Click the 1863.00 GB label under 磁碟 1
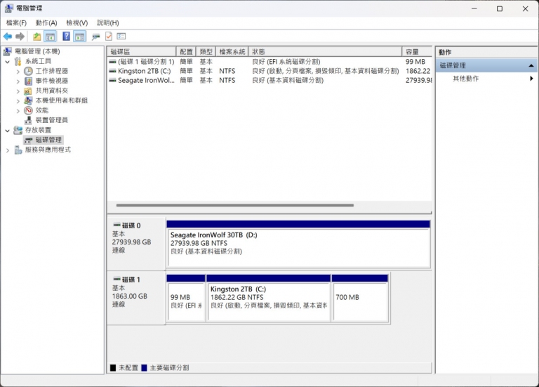This screenshot has width=539, height=387. [x=130, y=296]
